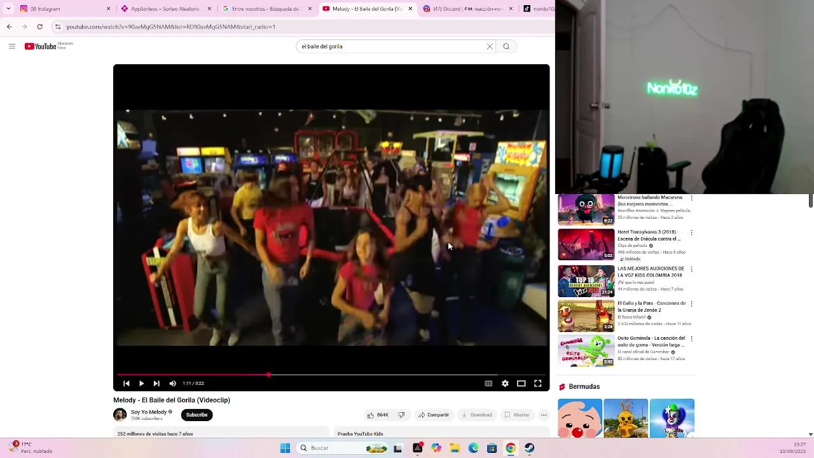The image size is (814, 458).
Task: Open options for La Voz Kids video
Action: coord(691,269)
